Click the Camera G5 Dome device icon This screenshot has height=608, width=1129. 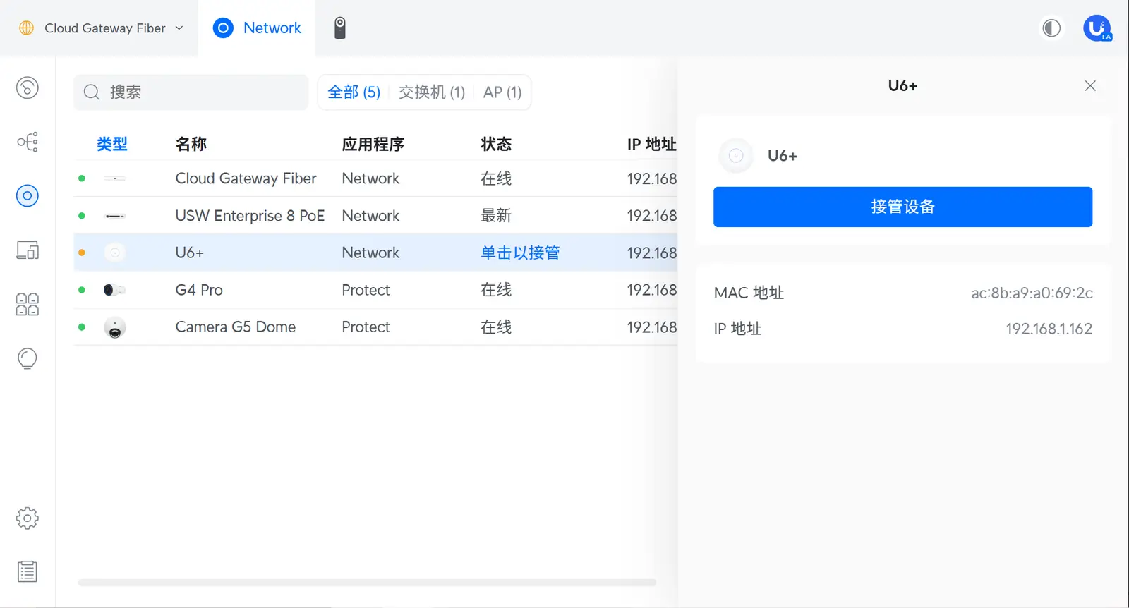click(x=114, y=327)
